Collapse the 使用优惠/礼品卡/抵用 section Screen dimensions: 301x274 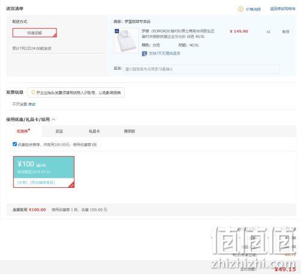[x=54, y=119]
